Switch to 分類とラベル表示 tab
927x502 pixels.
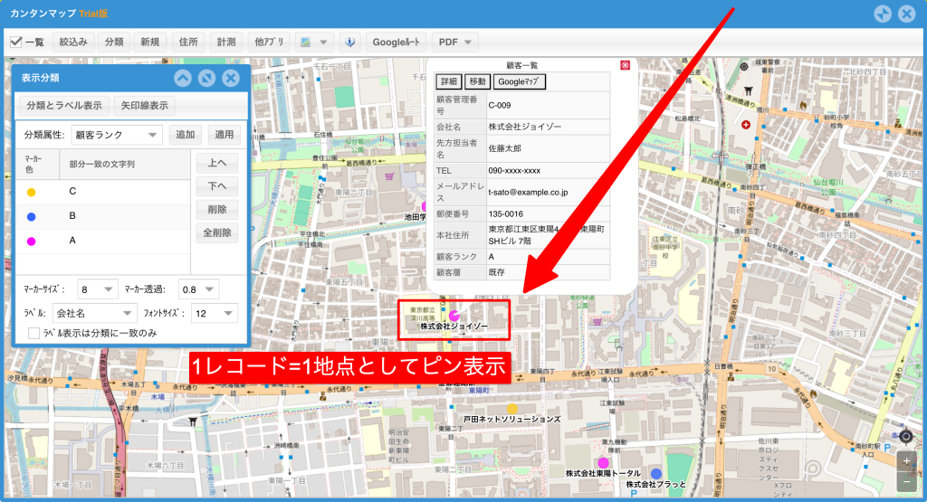click(x=64, y=105)
